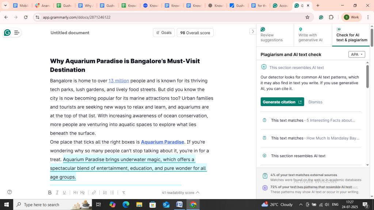This screenshot has height=210, width=374.
Task: Open the APA citation style dropdown
Action: pyautogui.click(x=356, y=54)
